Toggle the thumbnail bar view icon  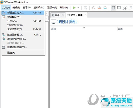pyautogui.click(x=119, y=8)
